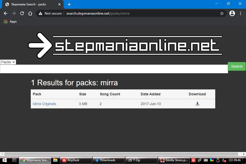Screen dimensions: 246x164
Task: Switch to the Stepmania Search taskbar button
Action: click(35, 160)
